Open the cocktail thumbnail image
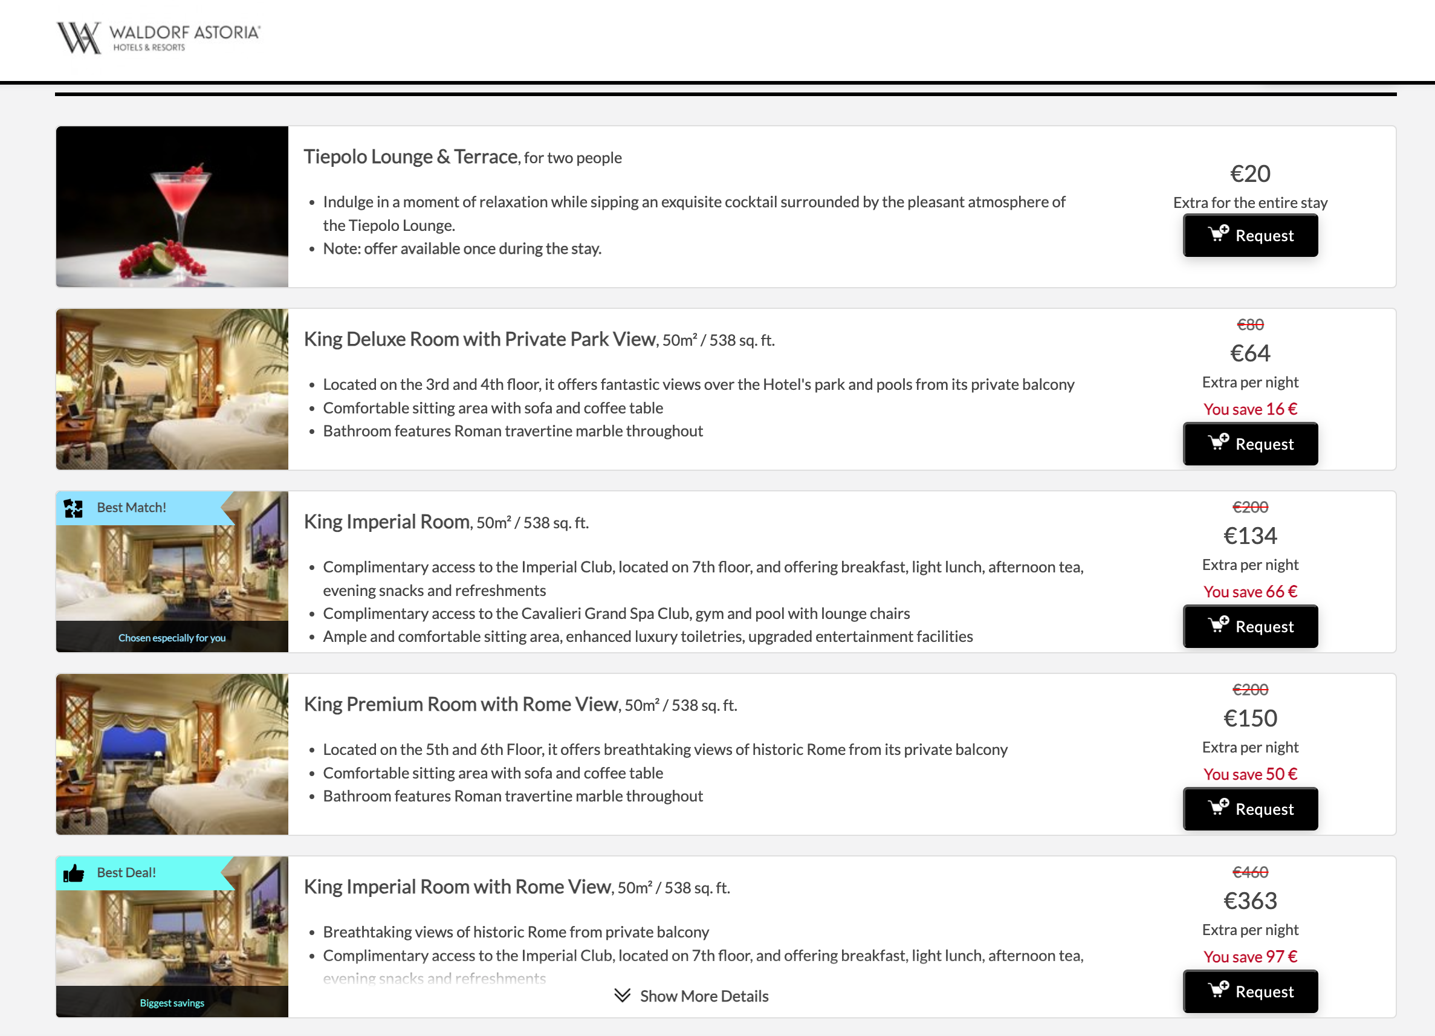Viewport: 1435px width, 1036px height. tap(172, 207)
